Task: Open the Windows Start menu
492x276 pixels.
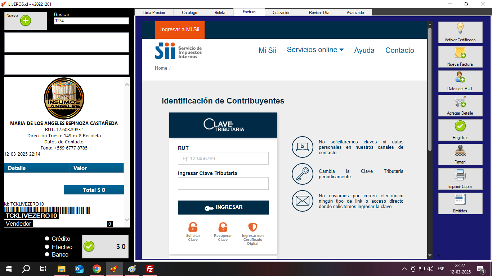Action: [9, 268]
